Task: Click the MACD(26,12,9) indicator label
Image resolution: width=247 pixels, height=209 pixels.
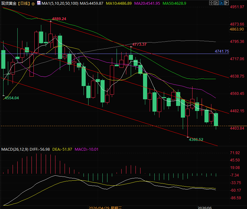Action: [x=15, y=149]
